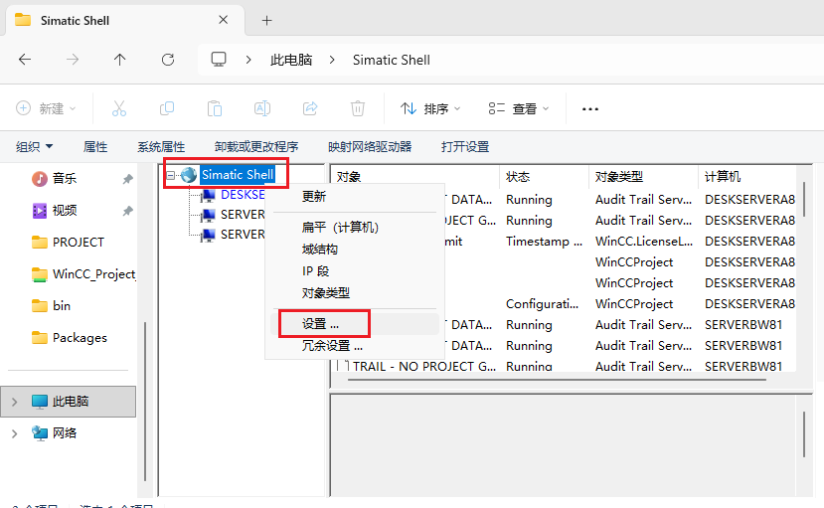Click the back navigation arrow
824x508 pixels.
pos(25,60)
